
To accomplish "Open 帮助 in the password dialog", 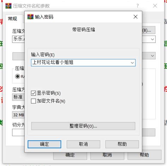I will 122,144.
